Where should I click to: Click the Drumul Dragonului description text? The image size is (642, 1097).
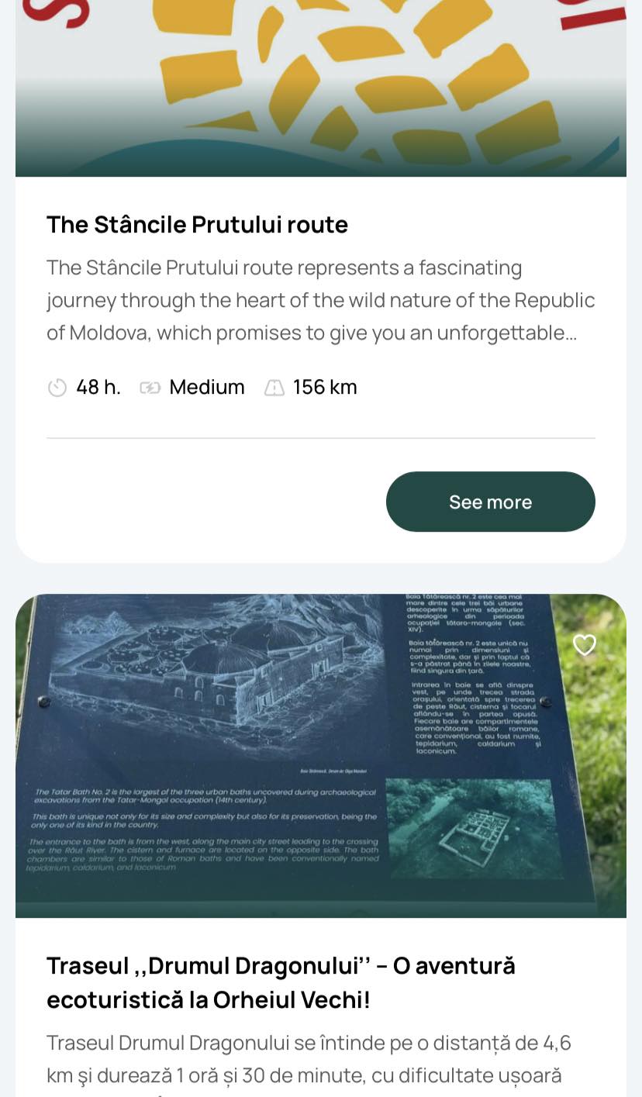coord(309,1059)
